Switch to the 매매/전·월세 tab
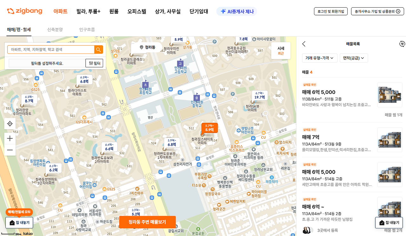The width and height of the screenshot is (406, 236). [19, 29]
